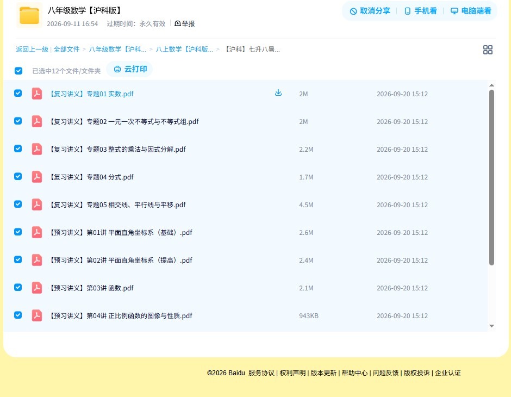Image resolution: width=511 pixels, height=397 pixels.
Task: Report this share via 举报
Action: [x=185, y=23]
